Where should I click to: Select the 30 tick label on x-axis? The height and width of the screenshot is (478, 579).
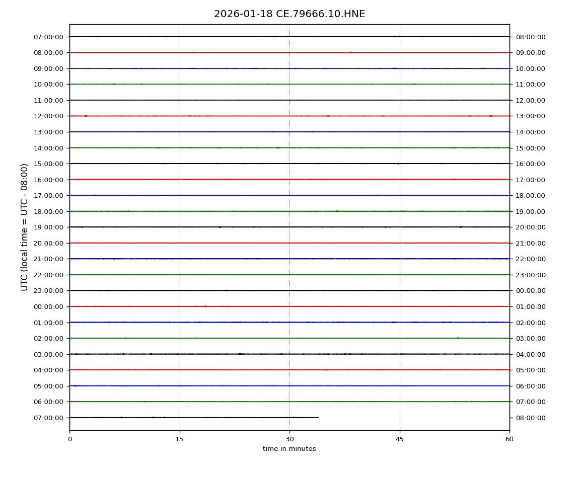point(289,439)
